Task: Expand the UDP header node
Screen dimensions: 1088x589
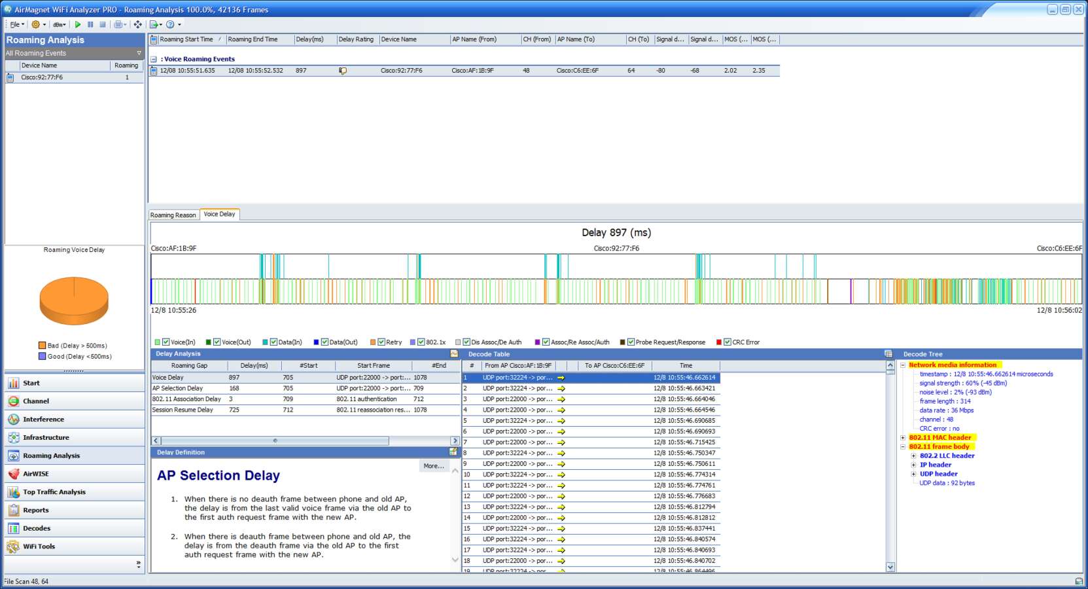Action: pyautogui.click(x=914, y=474)
